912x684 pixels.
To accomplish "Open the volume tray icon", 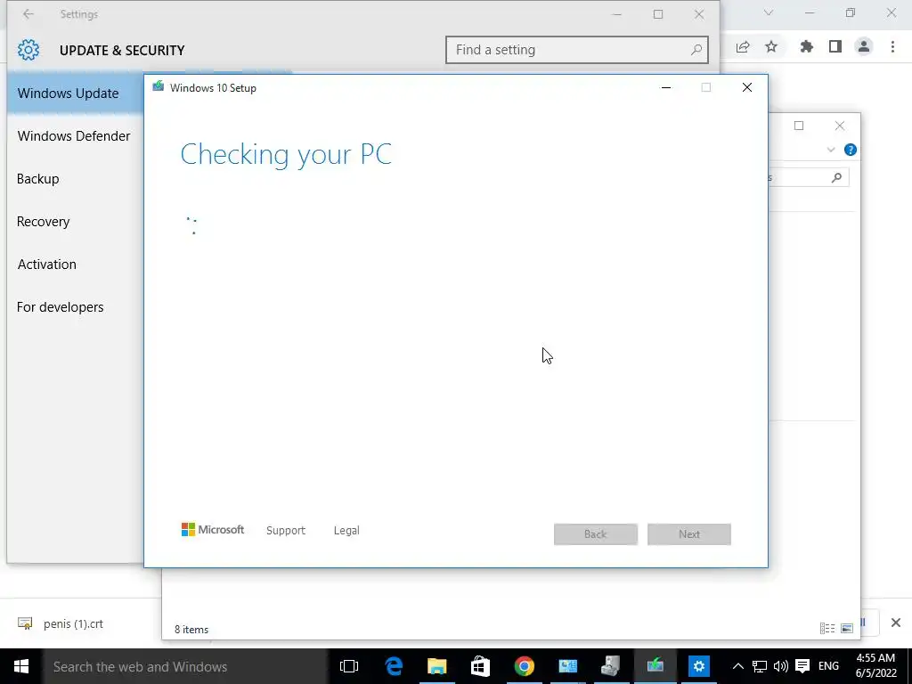I will coord(781,666).
